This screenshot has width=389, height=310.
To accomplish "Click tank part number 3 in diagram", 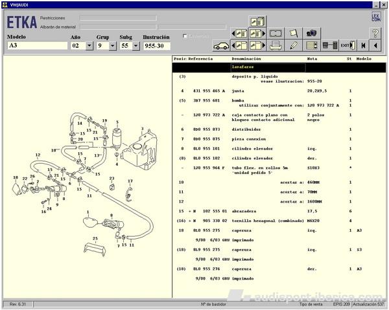I will [142, 129].
